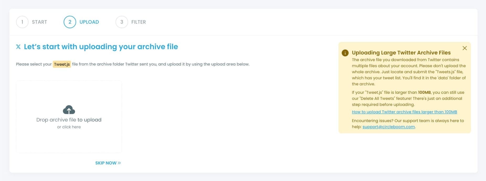Click the X logo beside the heading
Viewport: 486px width, 181px height.
(x=18, y=47)
